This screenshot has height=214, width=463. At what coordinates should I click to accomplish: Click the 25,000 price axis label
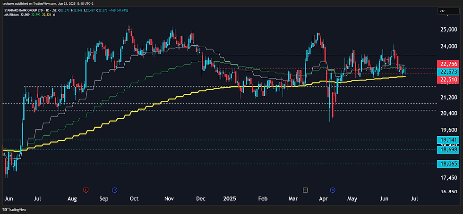click(x=448, y=30)
